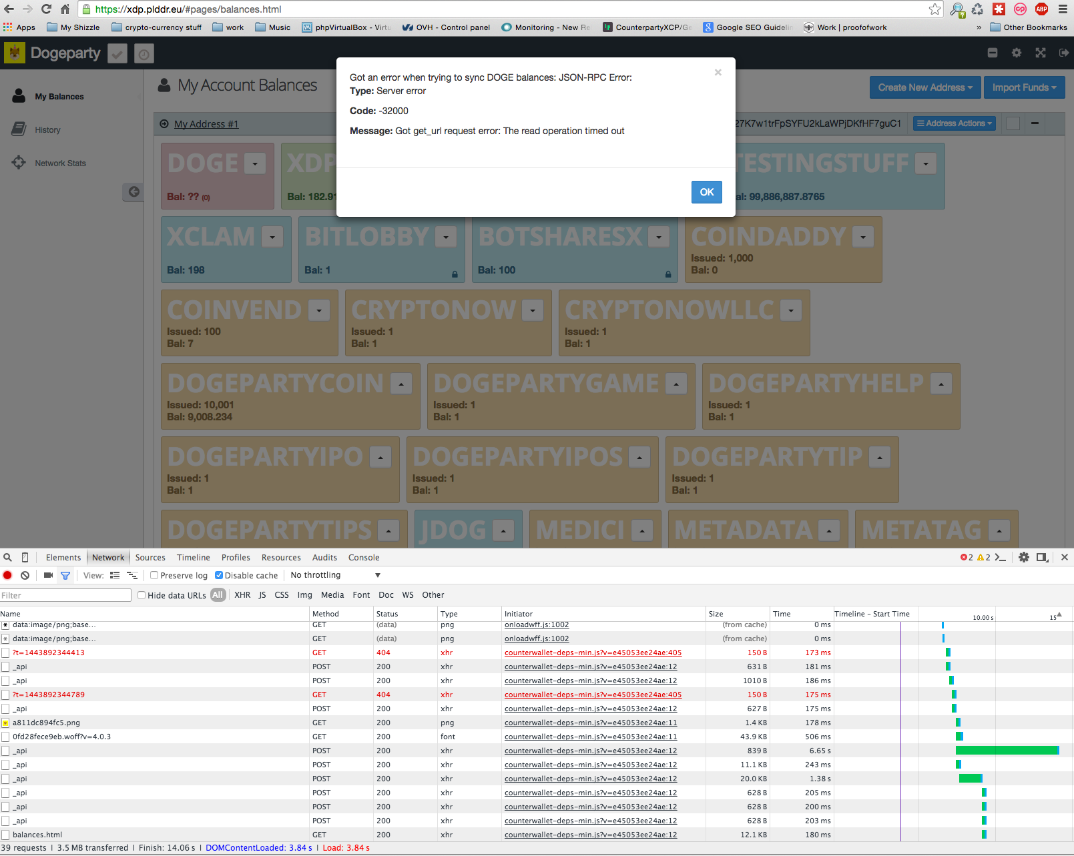
Task: Reload the page in the browser
Action: (46, 9)
